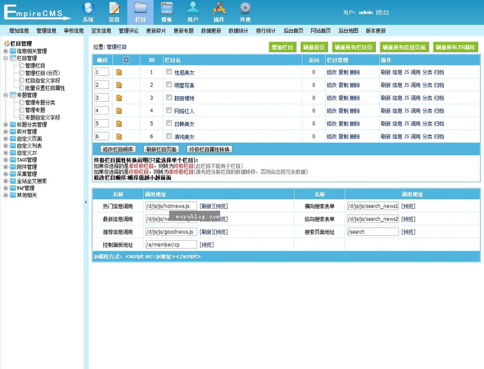Click the 终极栏目属性转换 button
This screenshot has height=369, width=484.
click(209, 149)
